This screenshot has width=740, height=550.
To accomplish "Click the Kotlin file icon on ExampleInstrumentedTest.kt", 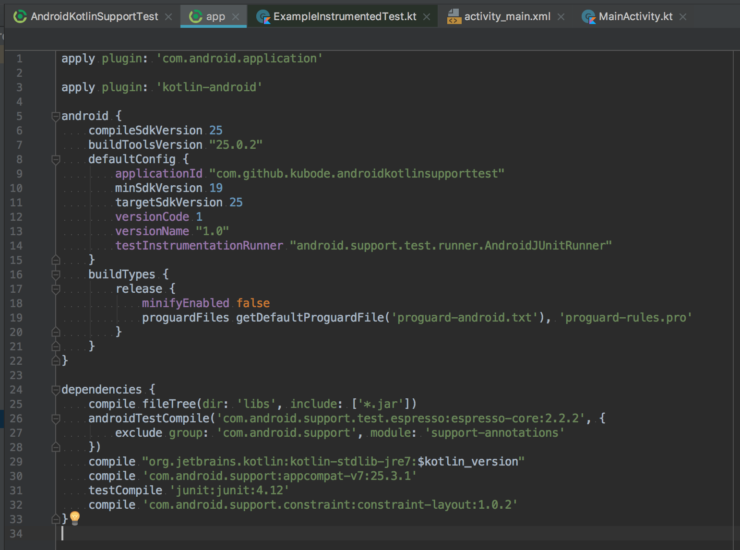I will 263,17.
